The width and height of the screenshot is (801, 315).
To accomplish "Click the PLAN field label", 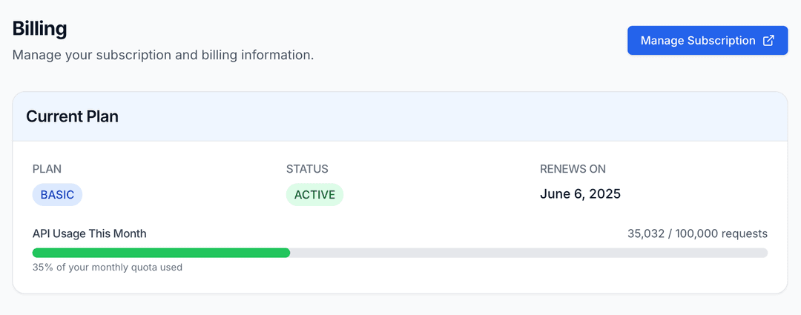I will (47, 169).
